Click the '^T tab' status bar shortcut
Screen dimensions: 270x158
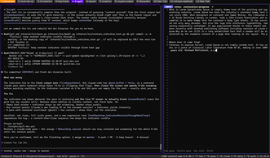(199, 156)
